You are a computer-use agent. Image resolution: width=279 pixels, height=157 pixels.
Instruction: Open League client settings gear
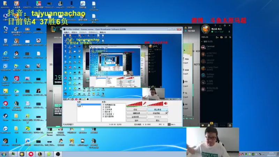tap(225, 25)
